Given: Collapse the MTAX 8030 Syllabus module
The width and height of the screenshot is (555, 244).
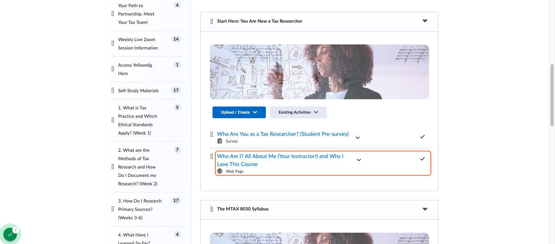Looking at the screenshot, I should point(425,209).
